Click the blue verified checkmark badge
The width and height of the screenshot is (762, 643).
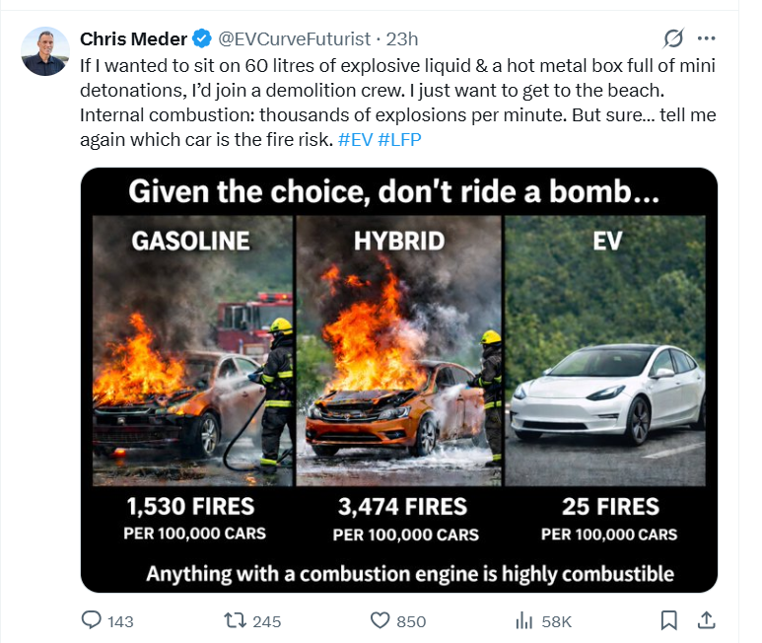(201, 38)
